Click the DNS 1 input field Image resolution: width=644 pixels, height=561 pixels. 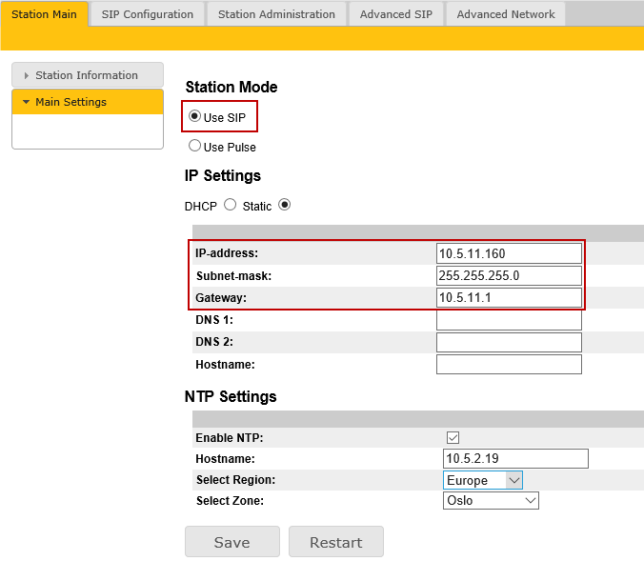coord(509,320)
